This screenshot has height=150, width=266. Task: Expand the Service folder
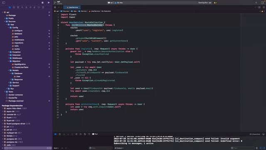[8, 82]
